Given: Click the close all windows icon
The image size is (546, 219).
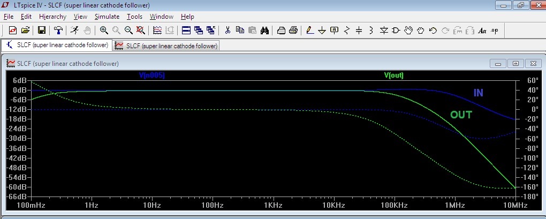Looking at the screenshot, I should point(211,31).
